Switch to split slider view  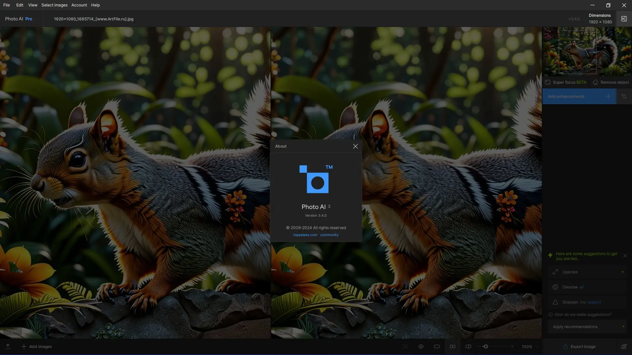click(x=468, y=346)
